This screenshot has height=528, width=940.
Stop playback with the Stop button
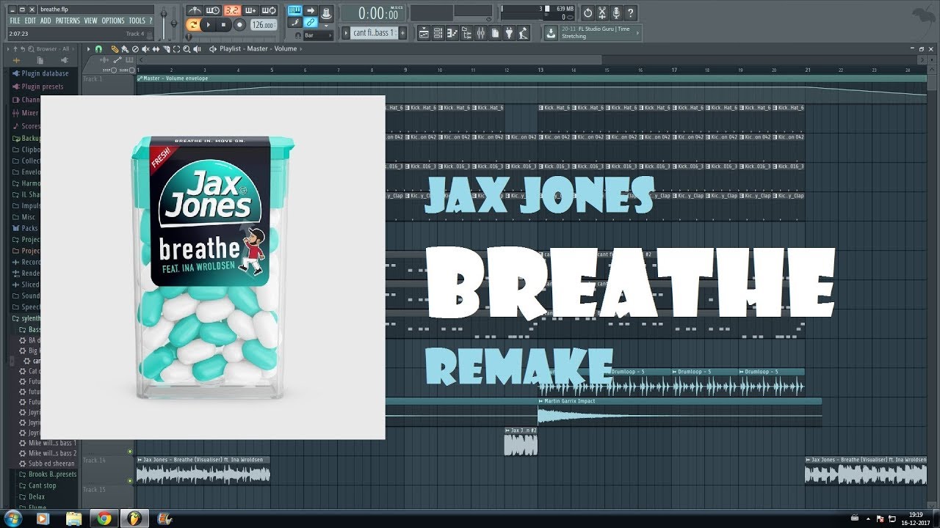point(223,25)
